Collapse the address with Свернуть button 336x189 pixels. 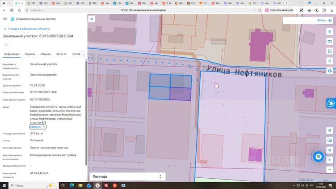pyautogui.click(x=38, y=127)
